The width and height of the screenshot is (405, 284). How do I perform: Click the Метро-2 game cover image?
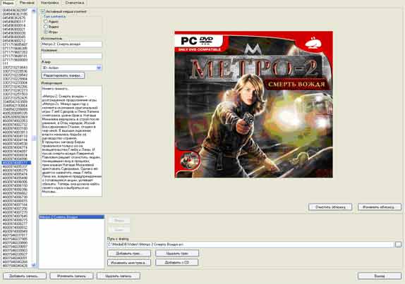pyautogui.click(x=253, y=104)
